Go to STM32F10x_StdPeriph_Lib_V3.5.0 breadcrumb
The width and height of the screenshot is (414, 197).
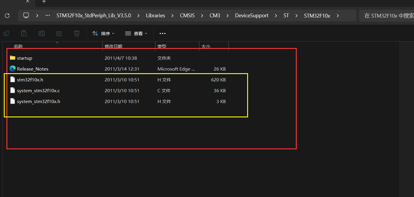pyautogui.click(x=94, y=16)
